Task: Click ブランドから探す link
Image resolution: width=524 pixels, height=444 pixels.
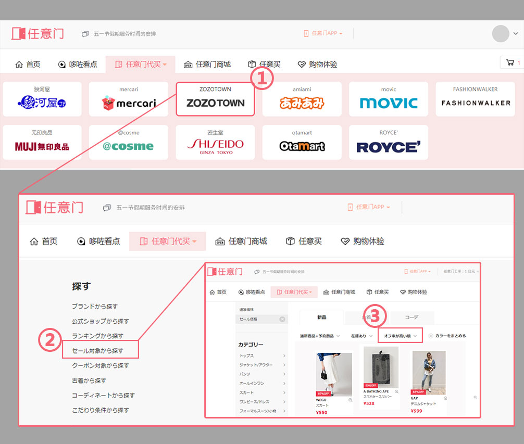Action: pos(95,307)
